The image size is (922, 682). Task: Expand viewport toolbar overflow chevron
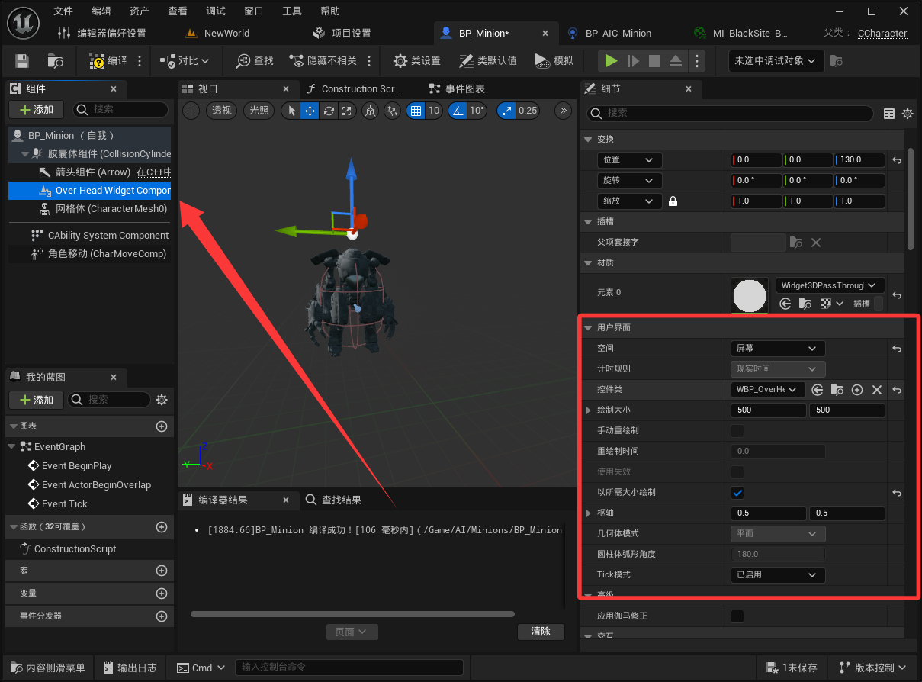[x=564, y=111]
